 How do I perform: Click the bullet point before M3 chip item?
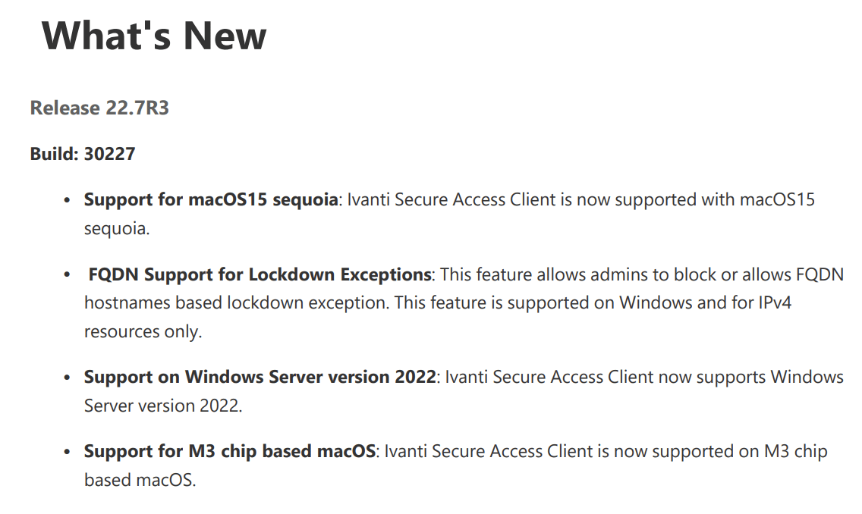point(68,452)
